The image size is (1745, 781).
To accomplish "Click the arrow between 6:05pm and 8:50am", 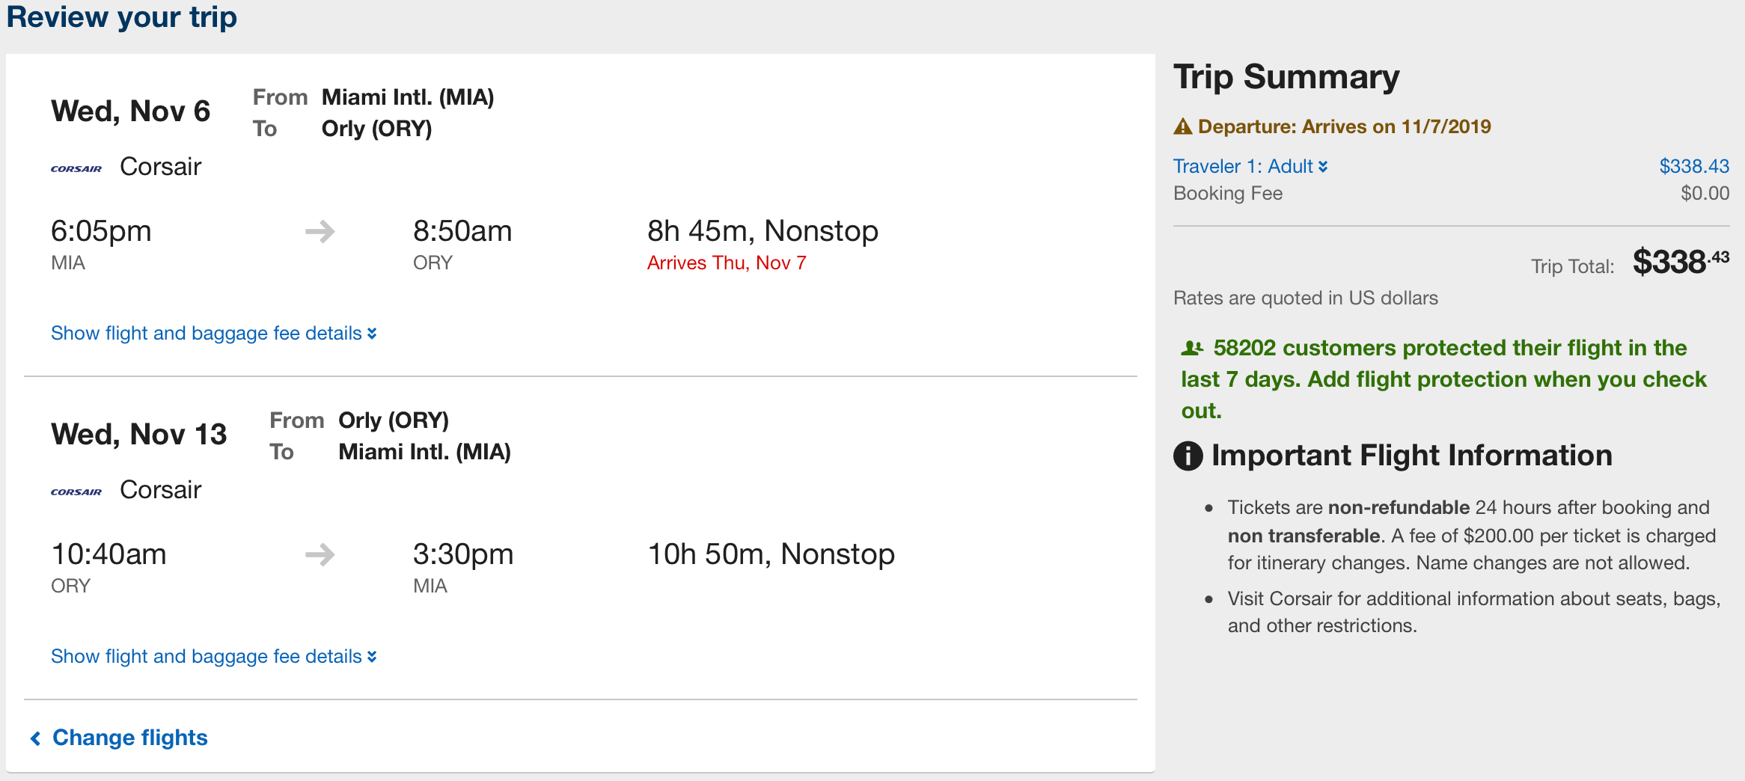I will [320, 232].
